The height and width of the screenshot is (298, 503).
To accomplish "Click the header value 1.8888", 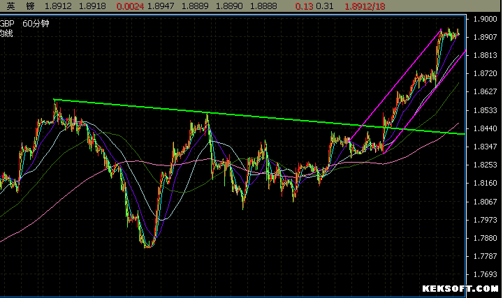I will 263,6.
